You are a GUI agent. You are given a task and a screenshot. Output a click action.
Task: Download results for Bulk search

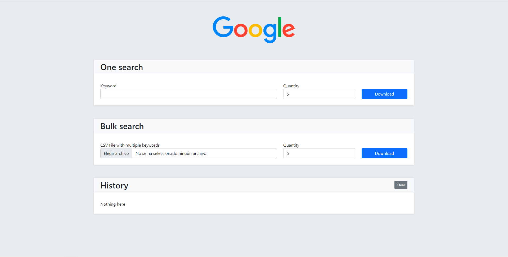coord(384,153)
